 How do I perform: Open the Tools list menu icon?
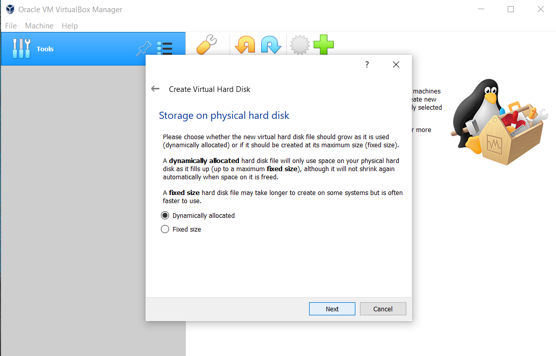click(164, 49)
